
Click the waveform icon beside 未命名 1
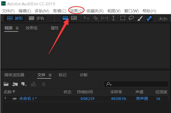pyautogui.click(x=15, y=99)
